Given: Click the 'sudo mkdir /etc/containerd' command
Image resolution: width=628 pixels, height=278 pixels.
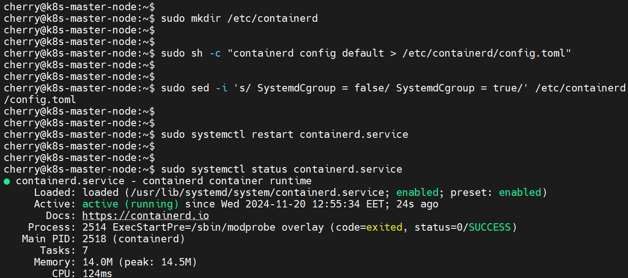Looking at the screenshot, I should tap(239, 19).
